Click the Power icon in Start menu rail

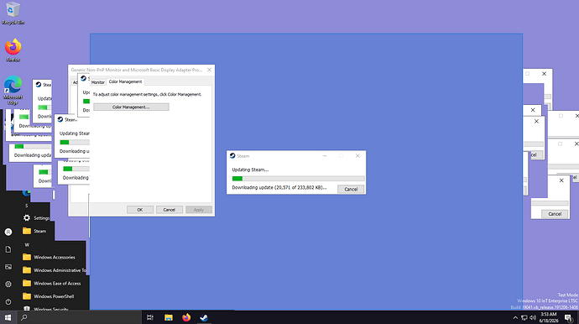(x=8, y=302)
